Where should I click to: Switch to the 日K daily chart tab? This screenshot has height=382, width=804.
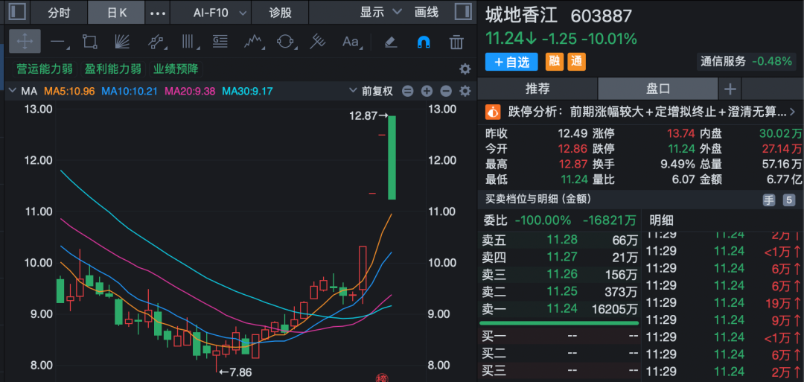(116, 13)
